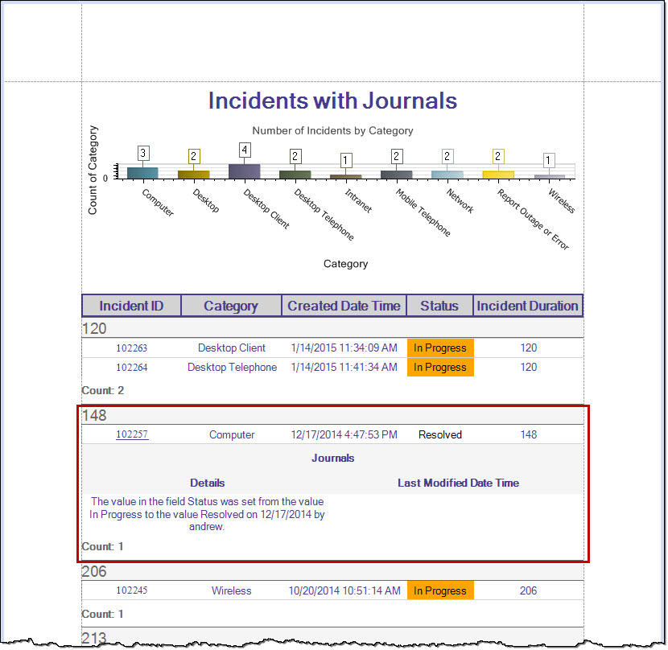Select the Desktop Client bar in chart

tap(244, 171)
